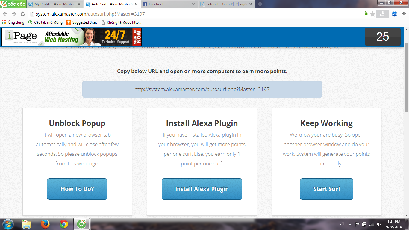Launch Google Chrome from the taskbar
Screen dimensions: 409x230
tap(63, 224)
